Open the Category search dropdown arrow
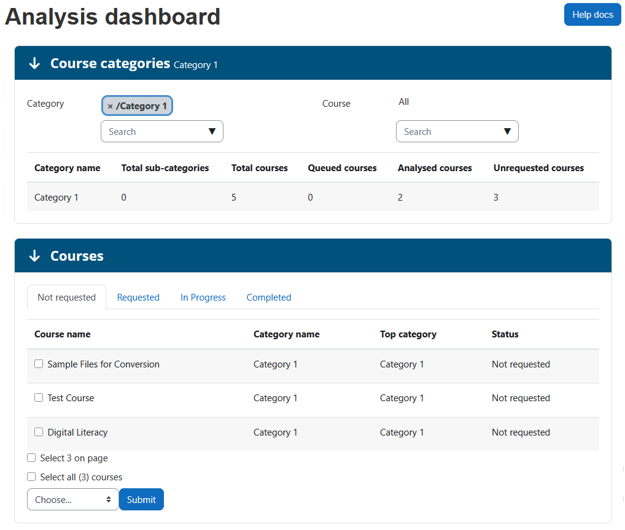625x530 pixels. [212, 131]
